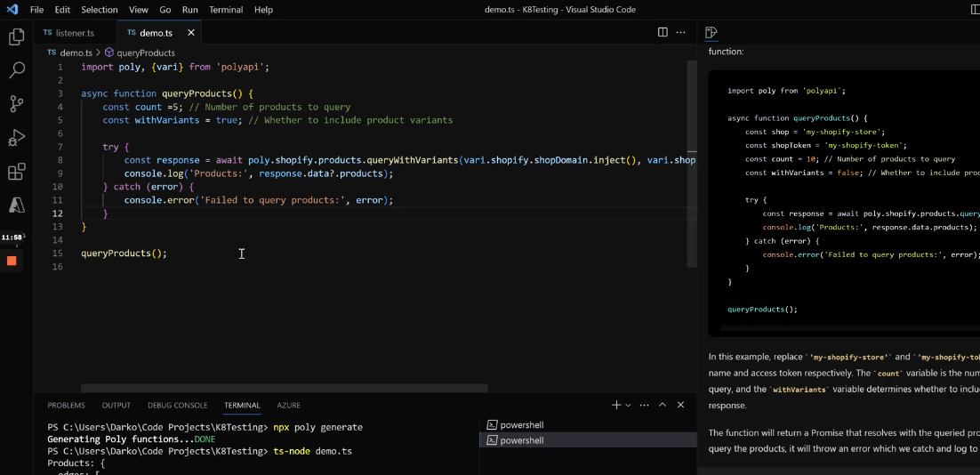Open the Source Control view
980x475 pixels.
pos(16,104)
